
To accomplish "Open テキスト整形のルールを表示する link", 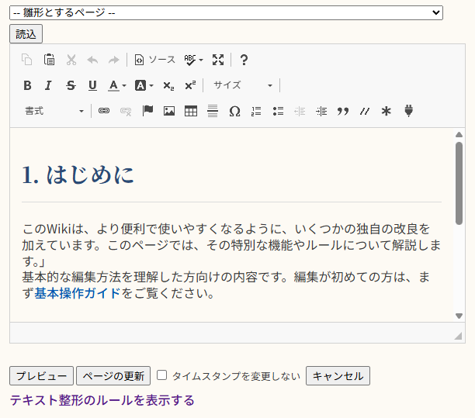I will (102, 400).
